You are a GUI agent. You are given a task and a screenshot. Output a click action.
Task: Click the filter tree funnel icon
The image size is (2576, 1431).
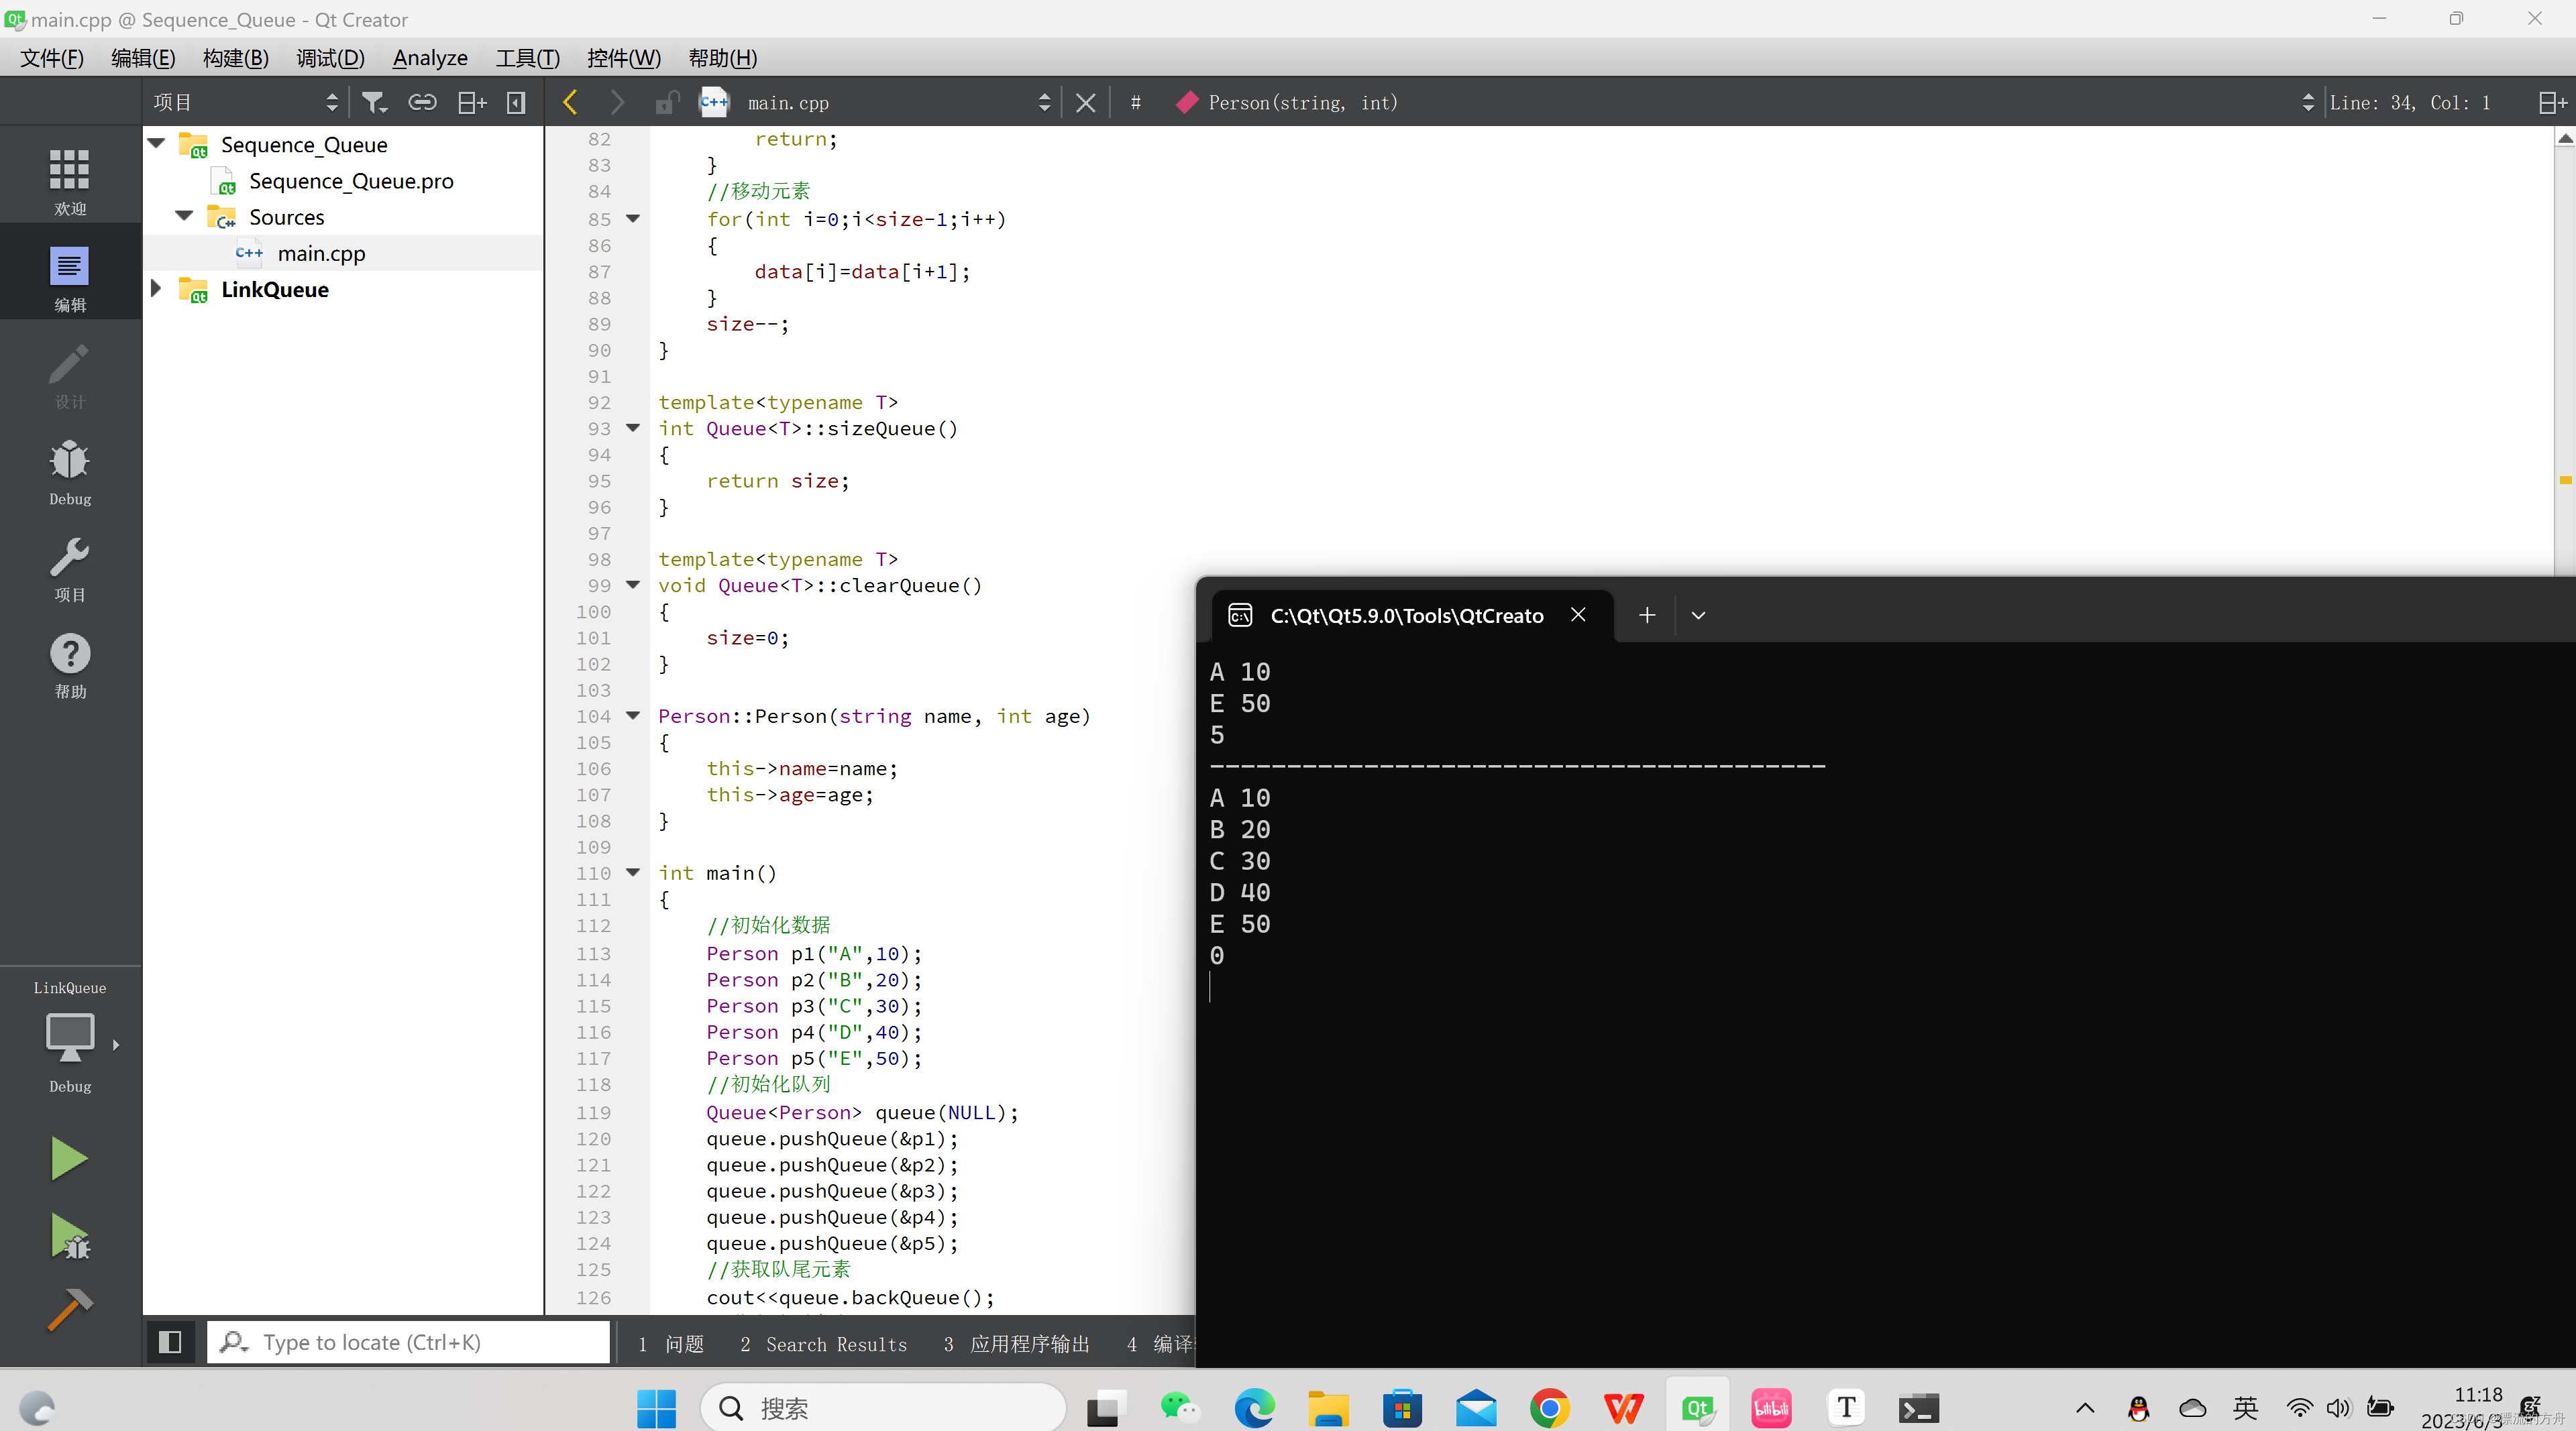click(x=374, y=103)
